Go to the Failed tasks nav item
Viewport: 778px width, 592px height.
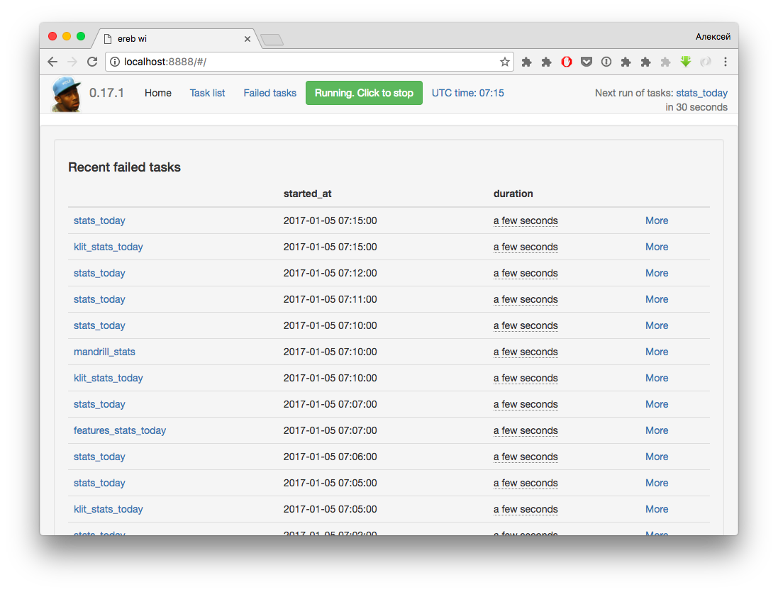269,93
